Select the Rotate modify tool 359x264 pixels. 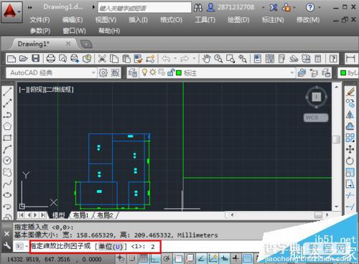coord(350,161)
